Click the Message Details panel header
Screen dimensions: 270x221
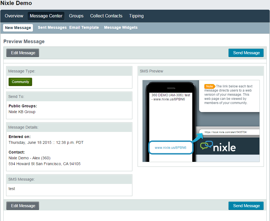click(69, 128)
